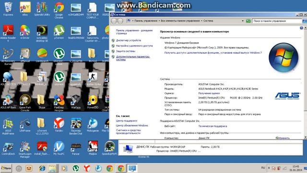Open syncables desktop SE shortcut

pyautogui.click(x=42, y=33)
